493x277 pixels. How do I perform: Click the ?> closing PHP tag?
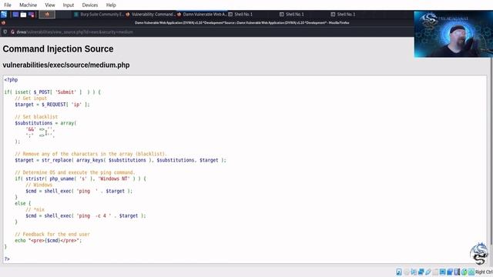pos(7,259)
